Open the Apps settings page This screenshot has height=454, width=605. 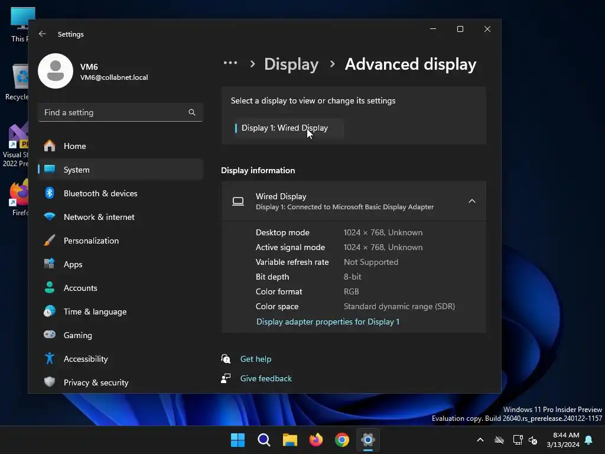121,264
